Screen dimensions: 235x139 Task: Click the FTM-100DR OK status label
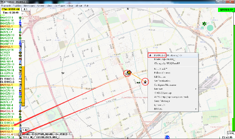(10, 9)
